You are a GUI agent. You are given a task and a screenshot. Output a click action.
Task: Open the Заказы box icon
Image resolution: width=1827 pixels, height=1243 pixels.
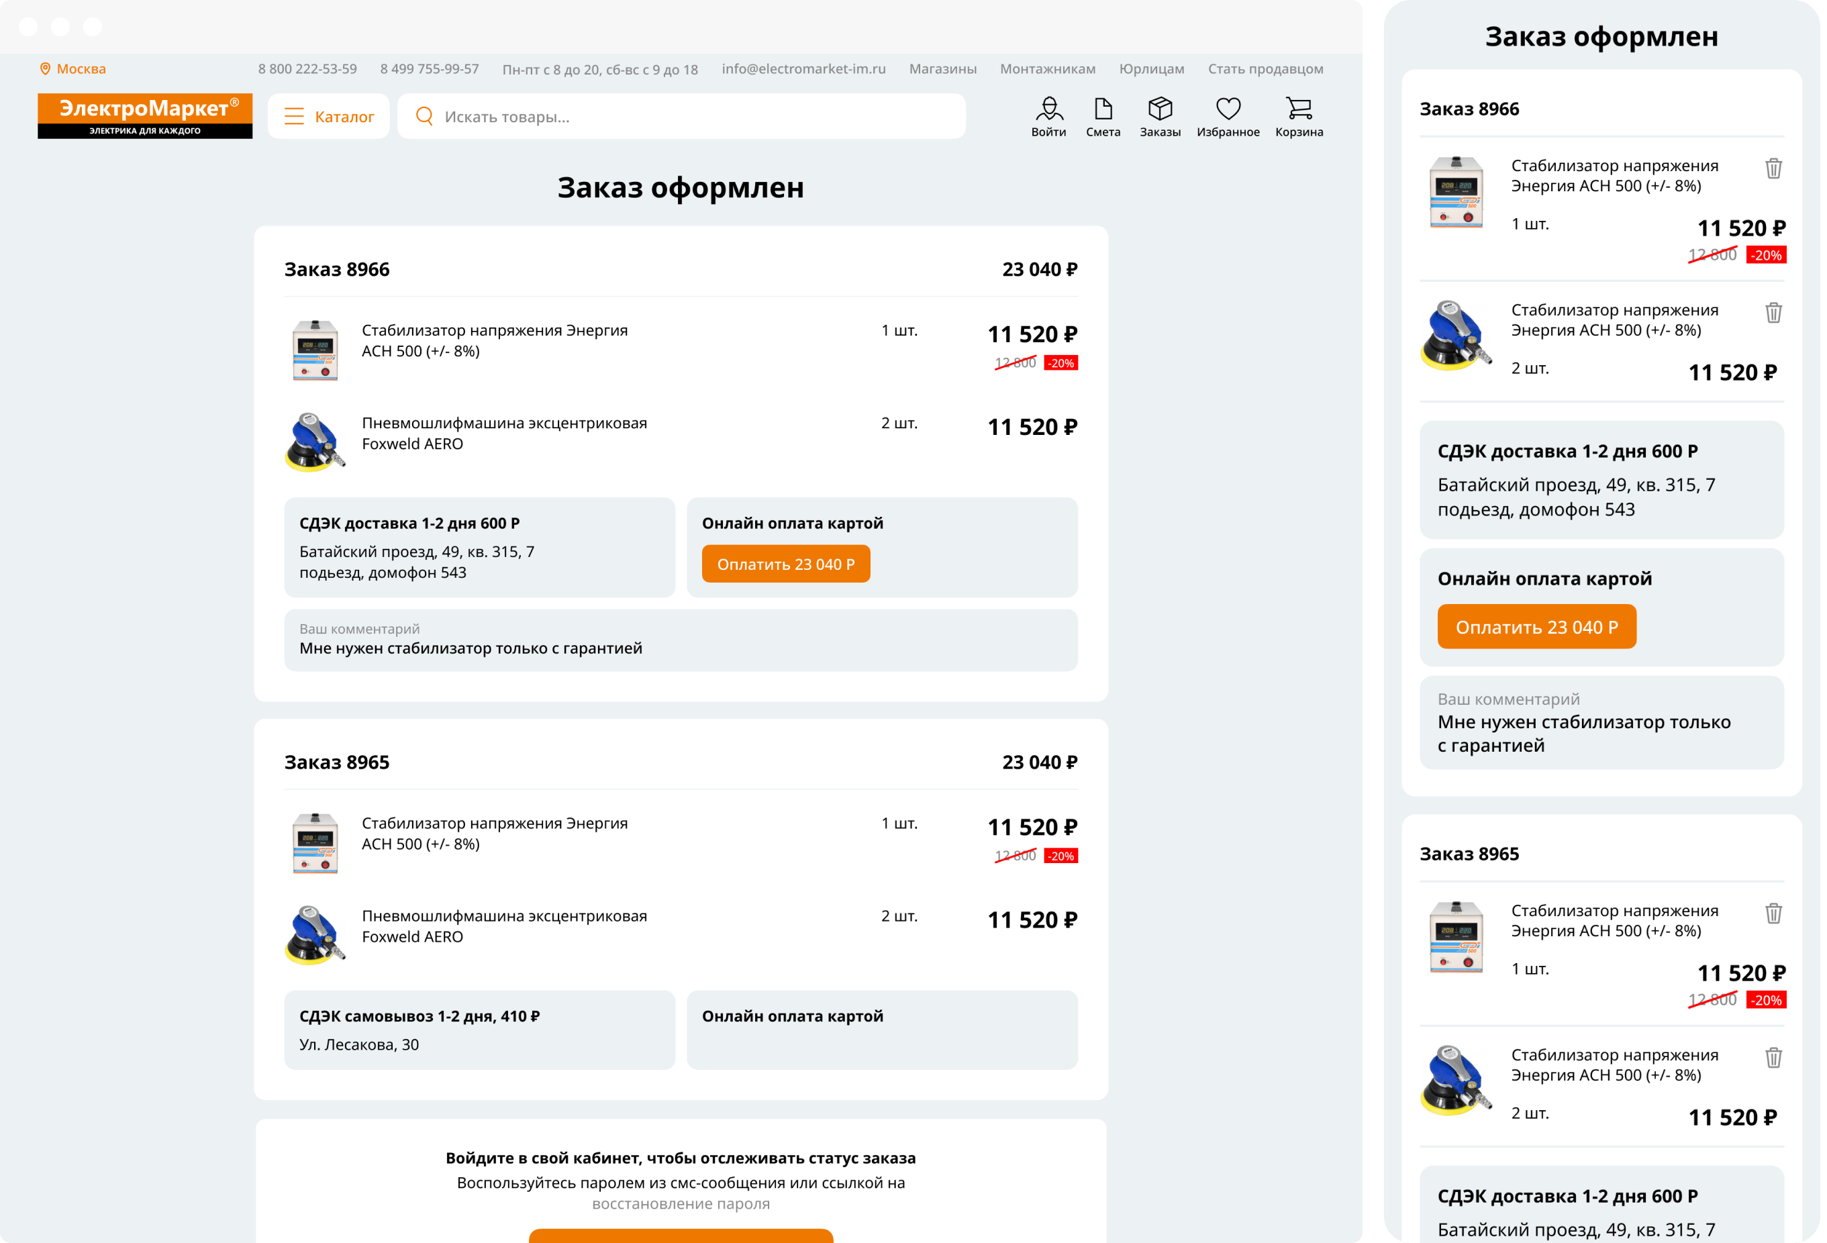pos(1160,109)
